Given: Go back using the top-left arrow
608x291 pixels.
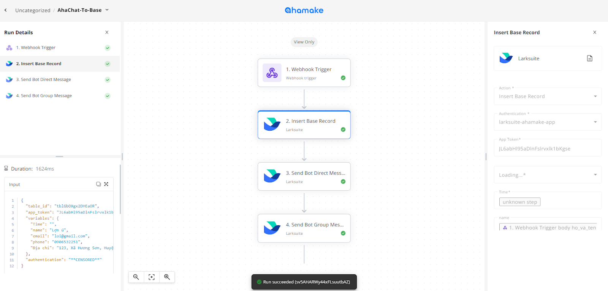Looking at the screenshot, I should tap(6, 10).
